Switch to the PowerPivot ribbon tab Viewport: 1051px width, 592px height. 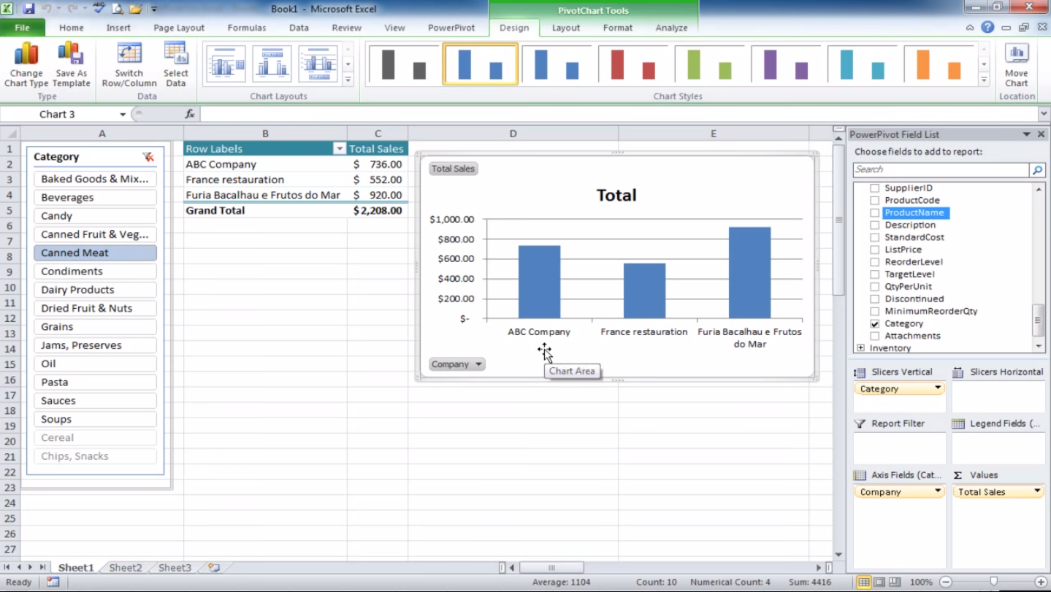click(451, 28)
